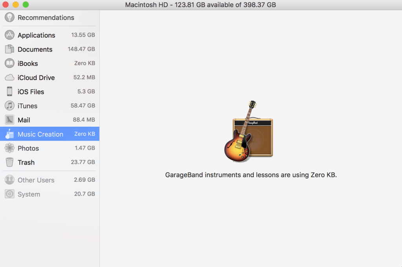Select the iBooks category label
Image resolution: width=402 pixels, height=267 pixels.
pos(28,63)
